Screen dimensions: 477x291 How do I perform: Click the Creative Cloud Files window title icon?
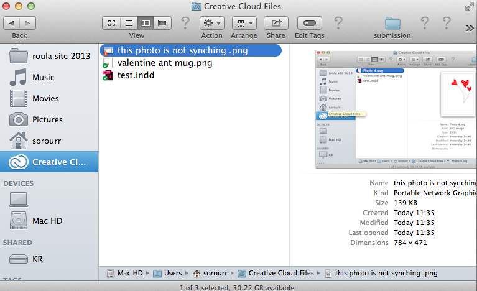click(x=197, y=6)
